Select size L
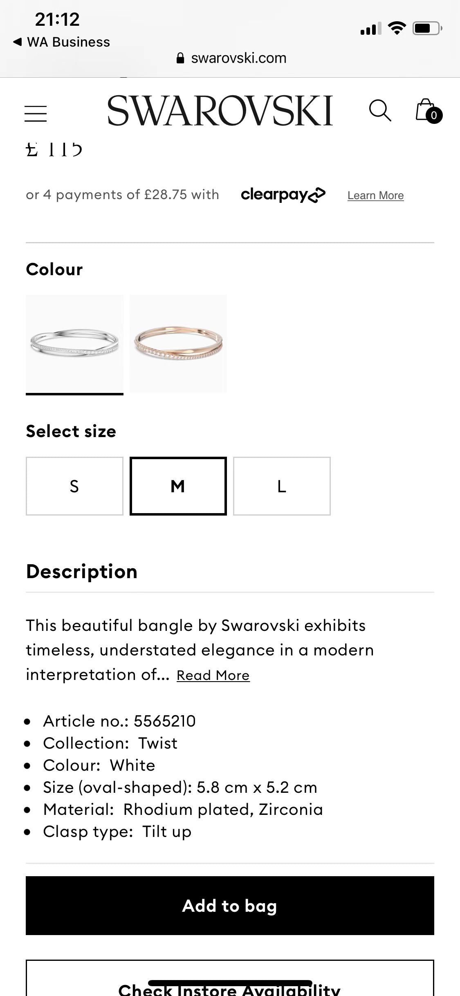Viewport: 460px width, 996px height. click(x=282, y=486)
